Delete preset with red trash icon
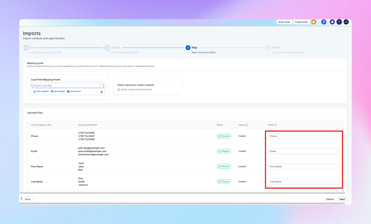The width and height of the screenshot is (371, 224). 102,92
